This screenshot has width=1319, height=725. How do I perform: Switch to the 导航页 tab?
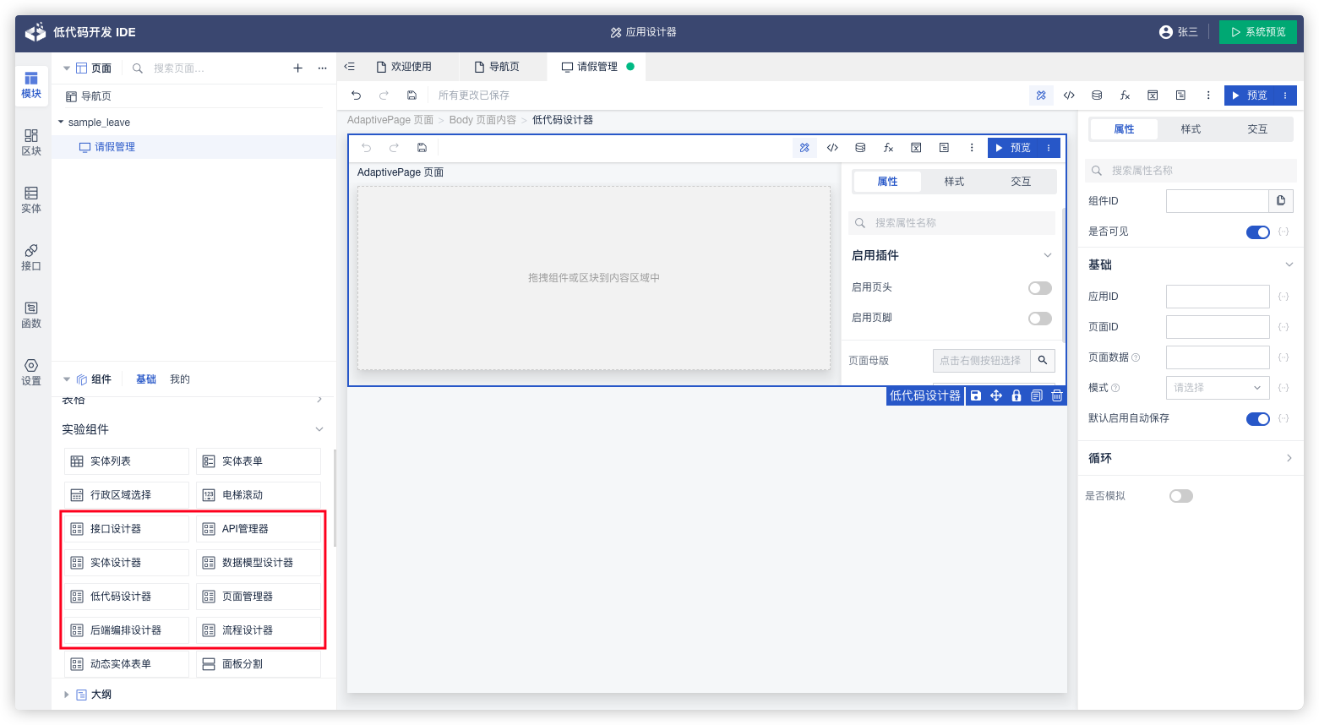pyautogui.click(x=497, y=67)
